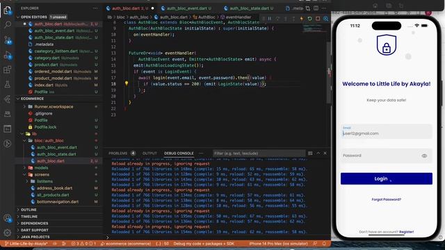Click Debug my code + packages + SDK

(204, 244)
